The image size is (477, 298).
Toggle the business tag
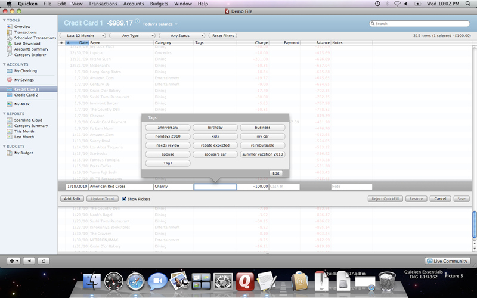click(x=262, y=128)
